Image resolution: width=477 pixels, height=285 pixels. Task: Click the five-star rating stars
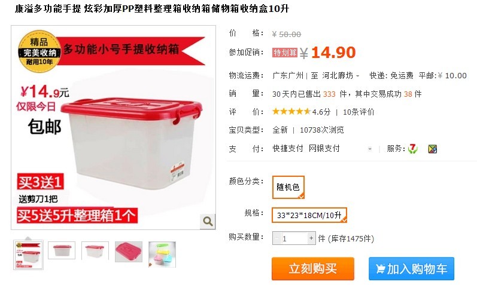coord(291,112)
